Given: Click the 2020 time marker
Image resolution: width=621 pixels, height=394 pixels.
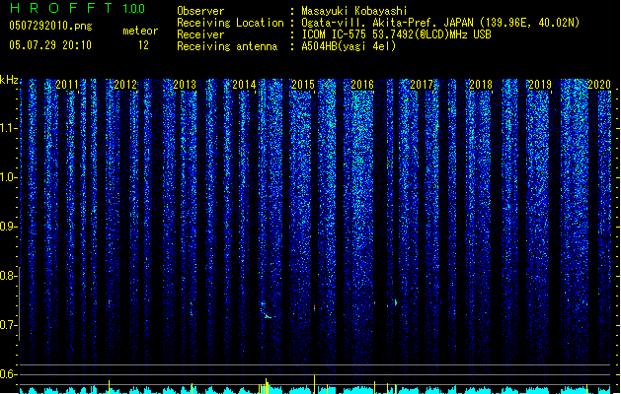Looking at the screenshot, I should click(599, 85).
